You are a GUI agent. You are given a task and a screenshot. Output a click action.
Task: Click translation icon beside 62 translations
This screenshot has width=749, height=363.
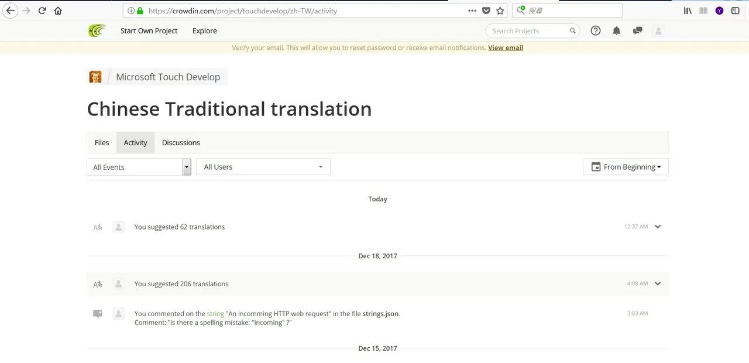tap(98, 227)
